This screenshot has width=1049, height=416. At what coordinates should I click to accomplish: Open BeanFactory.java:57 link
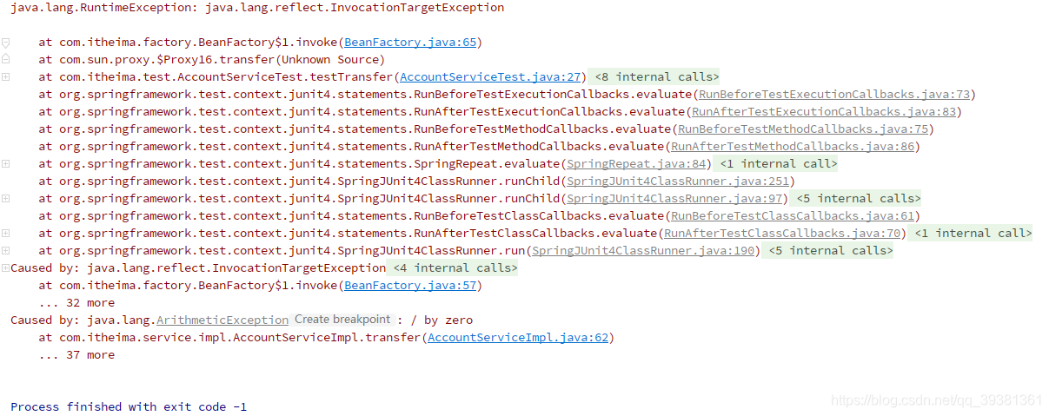tap(410, 285)
